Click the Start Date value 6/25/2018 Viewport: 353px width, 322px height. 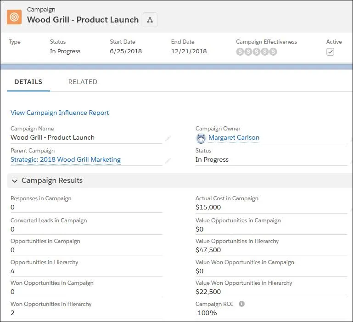126,51
